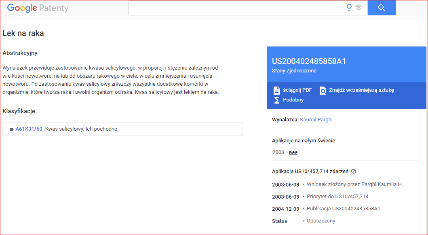Click the lightbulb icon in search bar
Viewport: 428px width, 235px height.
click(349, 8)
